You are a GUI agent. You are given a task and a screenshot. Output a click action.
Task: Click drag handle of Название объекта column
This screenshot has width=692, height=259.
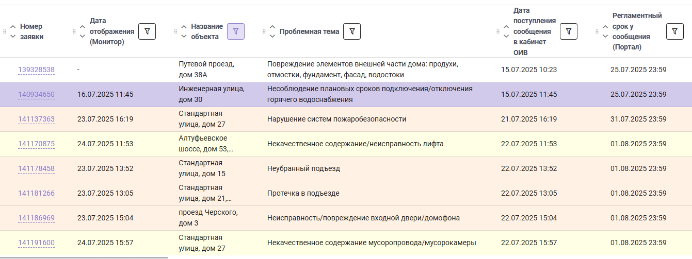tap(176, 31)
